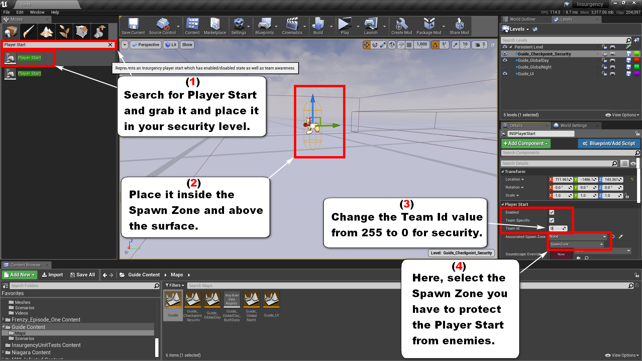The height and width of the screenshot is (361, 642).
Task: Click the Create Mod button
Action: point(402,26)
